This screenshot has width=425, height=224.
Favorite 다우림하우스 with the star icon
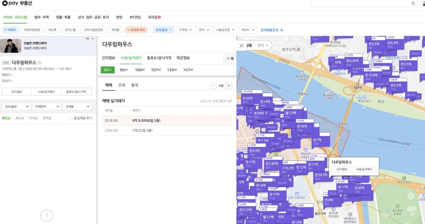click(39, 62)
